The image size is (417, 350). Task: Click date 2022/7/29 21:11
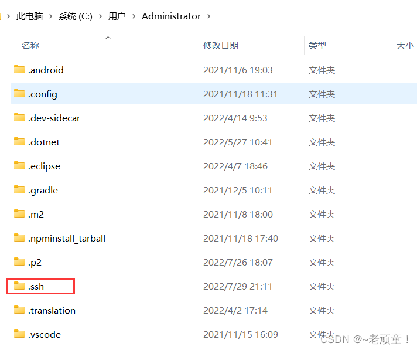click(x=238, y=286)
